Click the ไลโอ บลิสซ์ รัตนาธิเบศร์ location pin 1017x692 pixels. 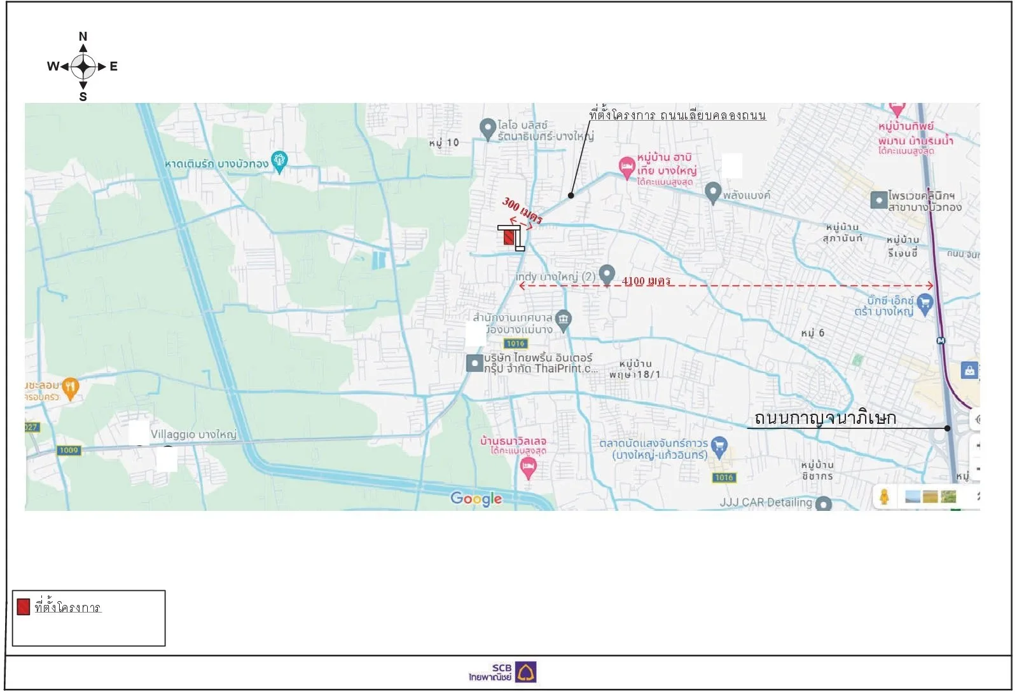(x=487, y=129)
